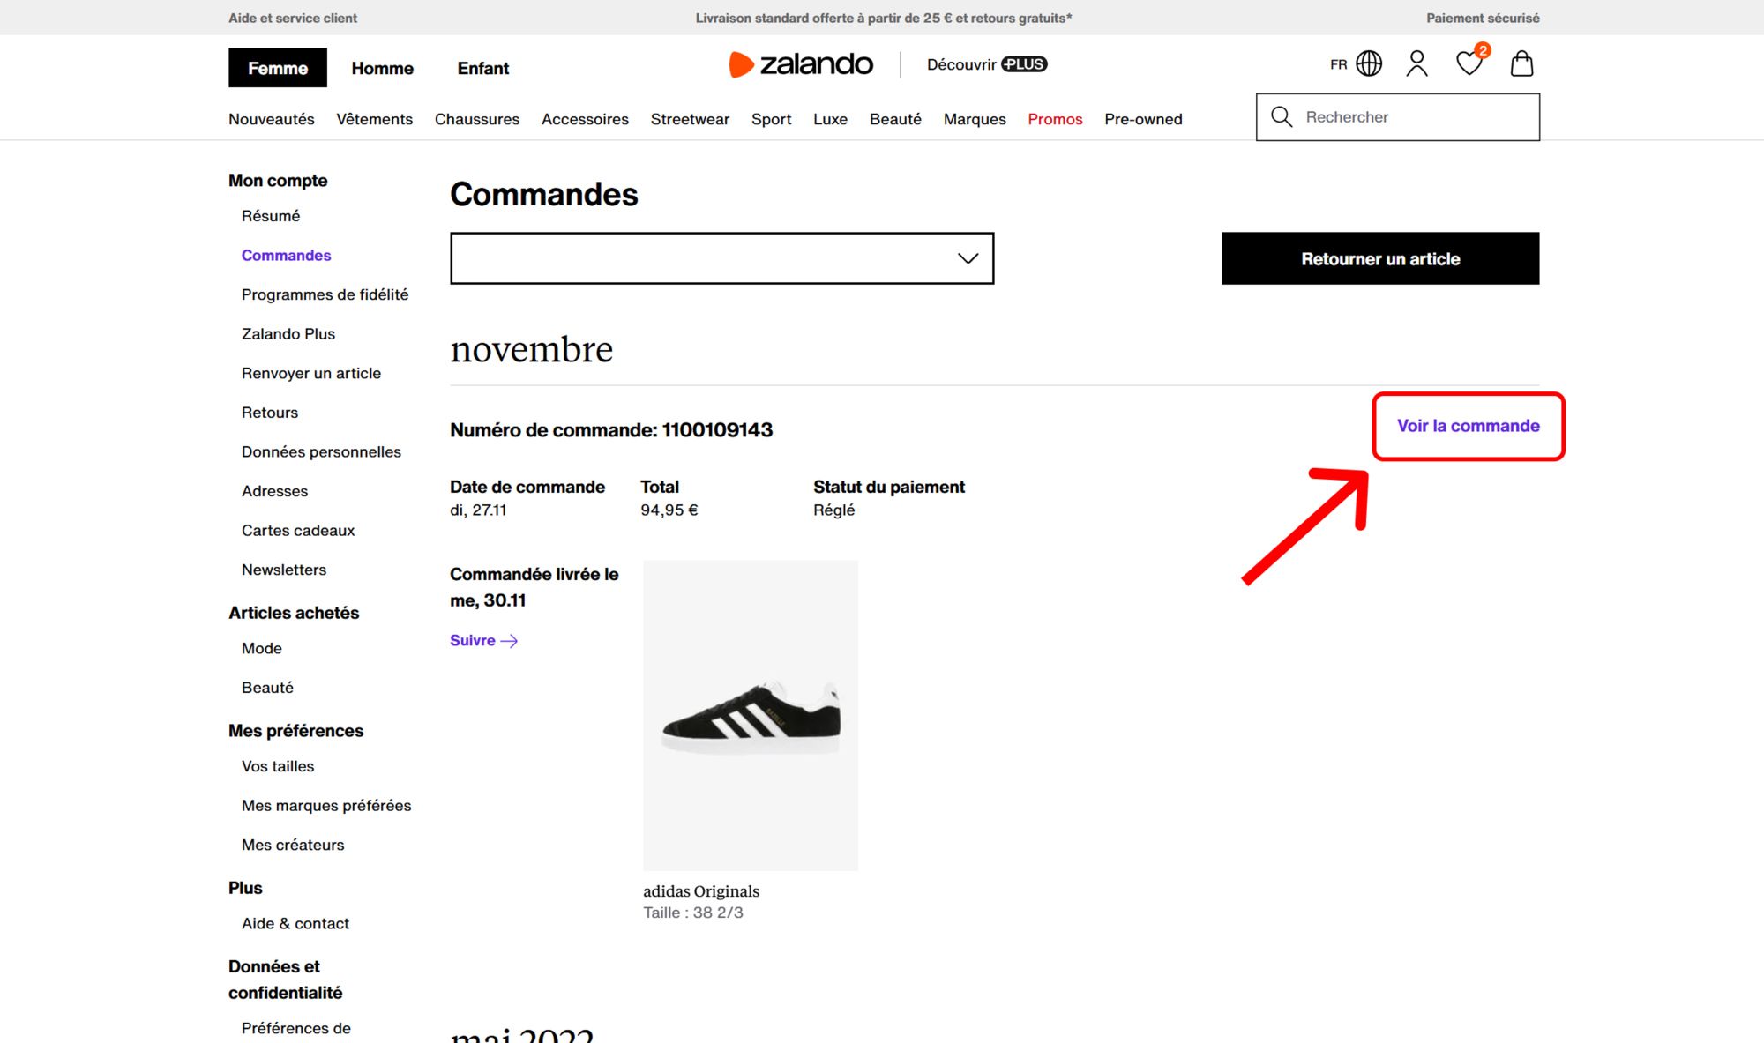Click total amount 94,95 €
This screenshot has width=1764, height=1043.
pyautogui.click(x=669, y=510)
